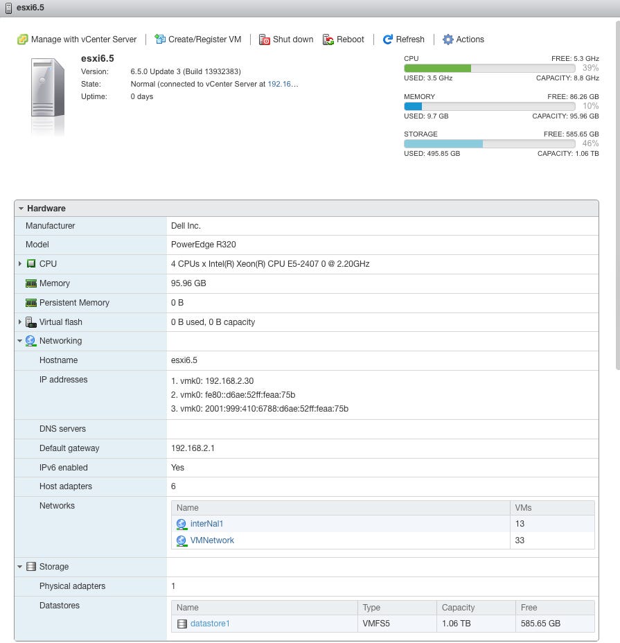The image size is (620, 643).
Task: Click the Dell Inc. manufacturer value
Action: click(186, 226)
